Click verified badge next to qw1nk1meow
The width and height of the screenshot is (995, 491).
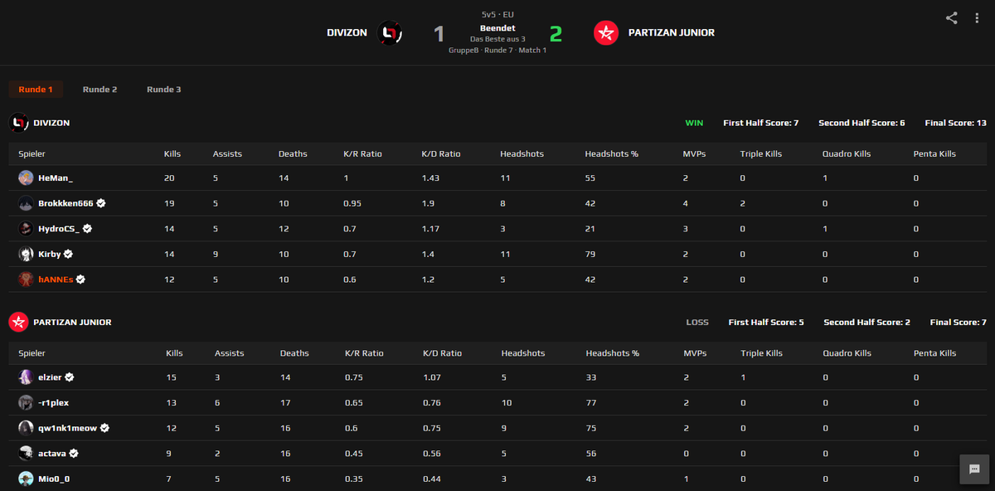tap(104, 428)
